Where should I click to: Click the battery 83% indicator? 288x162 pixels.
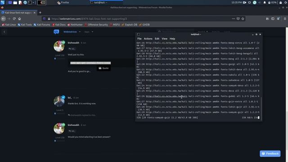272,3
